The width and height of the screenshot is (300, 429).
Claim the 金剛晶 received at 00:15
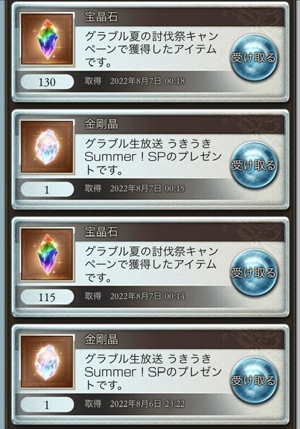pos(254,165)
